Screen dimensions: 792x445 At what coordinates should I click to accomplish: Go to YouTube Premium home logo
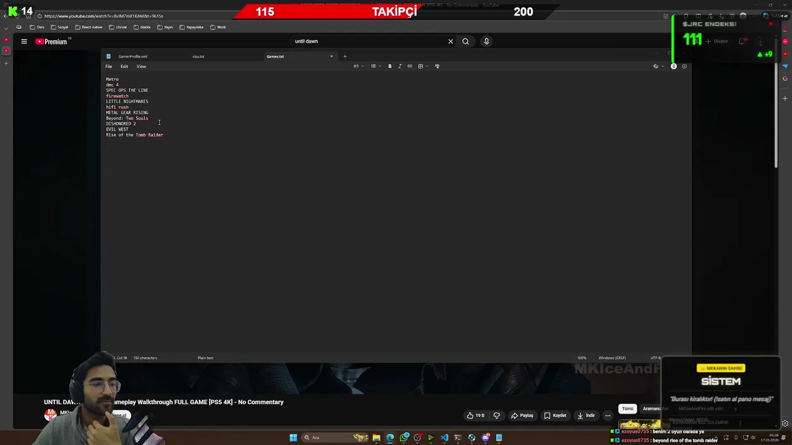tap(51, 41)
